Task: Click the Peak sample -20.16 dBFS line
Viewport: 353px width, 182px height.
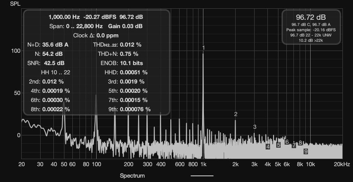Action: click(311, 29)
